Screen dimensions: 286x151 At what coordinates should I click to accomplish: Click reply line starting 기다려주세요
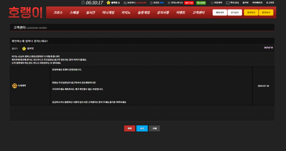click(x=77, y=89)
